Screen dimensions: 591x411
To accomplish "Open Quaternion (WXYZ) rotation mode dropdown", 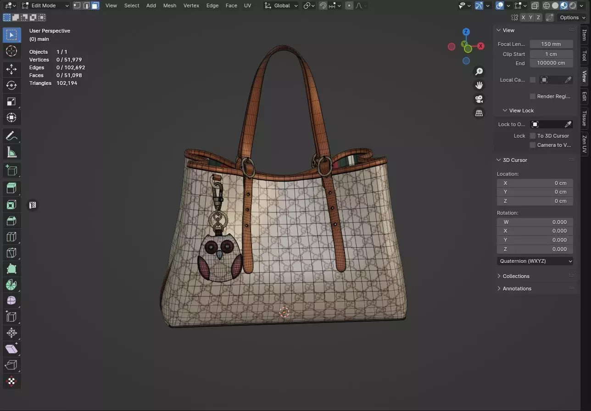I will (x=535, y=261).
